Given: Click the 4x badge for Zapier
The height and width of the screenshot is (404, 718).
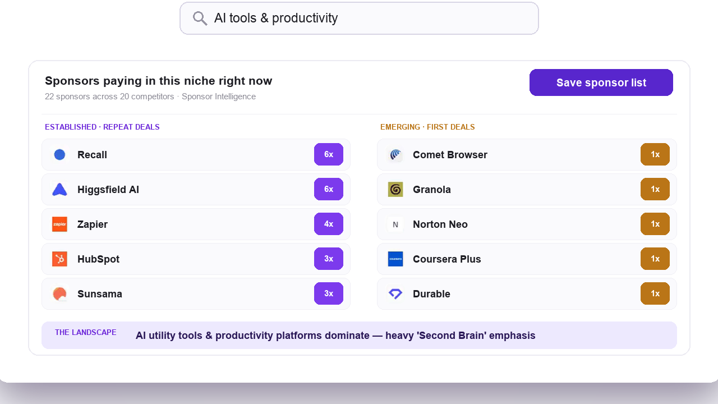Looking at the screenshot, I should (329, 224).
